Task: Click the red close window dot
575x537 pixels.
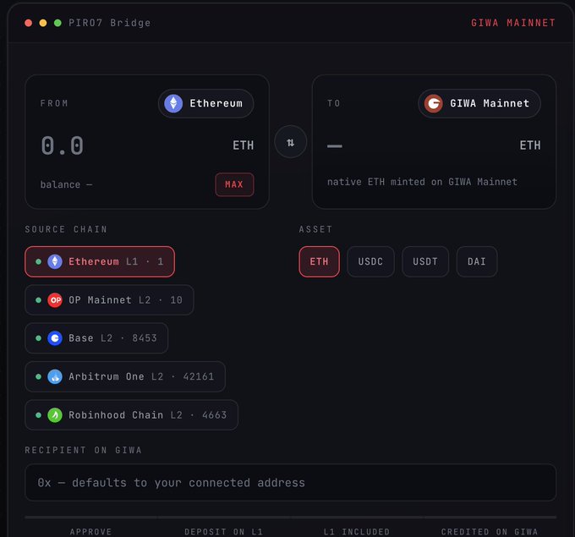Action: [28, 23]
